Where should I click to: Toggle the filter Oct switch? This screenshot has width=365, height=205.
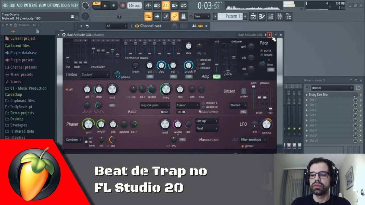click(165, 112)
